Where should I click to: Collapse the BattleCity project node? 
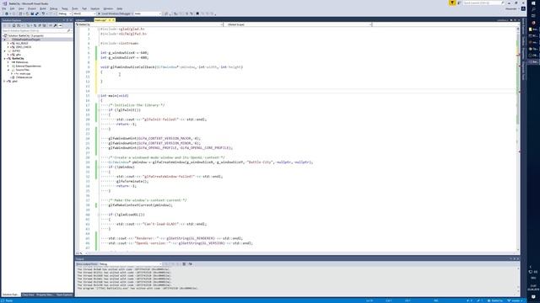[x=5, y=58]
